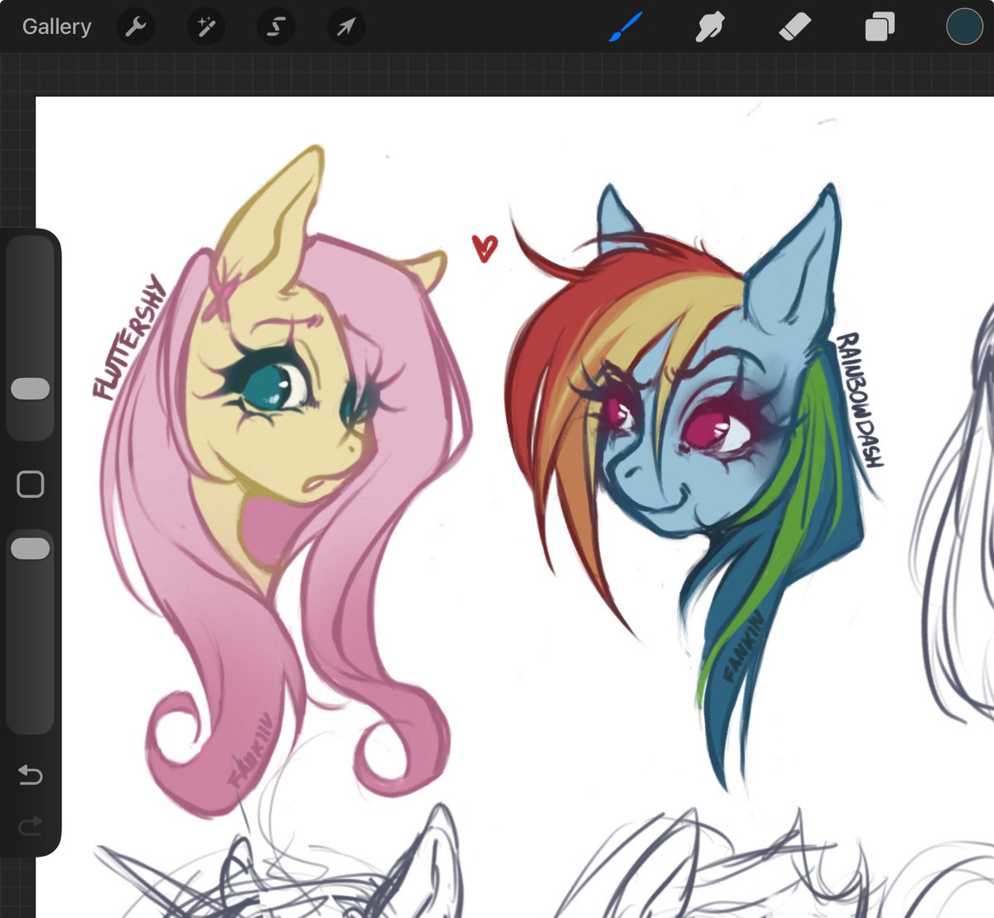Click the small red heart drawing
The image size is (994, 918).
click(485, 248)
